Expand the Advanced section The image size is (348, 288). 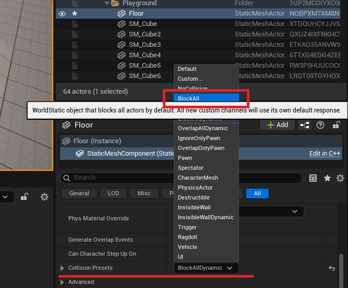[x=62, y=282]
